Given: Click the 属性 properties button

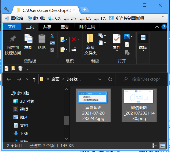Looking at the screenshot, I should coord(117,42).
